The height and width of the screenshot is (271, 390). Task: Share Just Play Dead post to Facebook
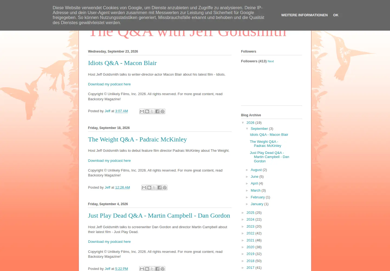157,269
